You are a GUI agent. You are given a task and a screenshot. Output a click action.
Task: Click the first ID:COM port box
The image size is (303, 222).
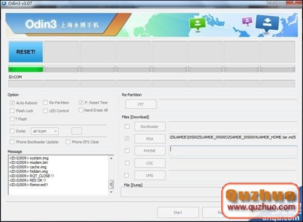pos(26,84)
